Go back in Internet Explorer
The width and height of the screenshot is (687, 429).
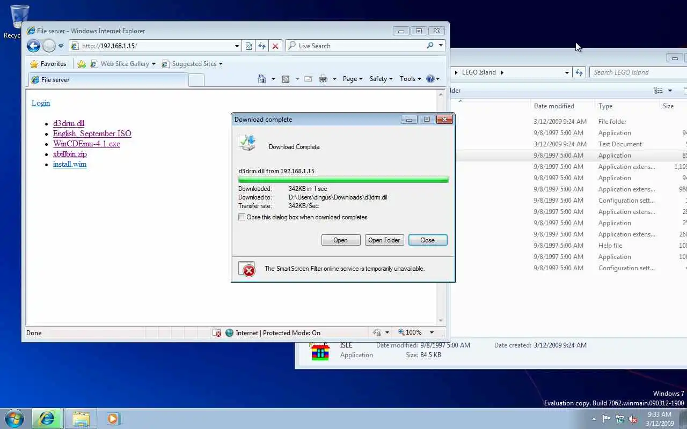33,46
